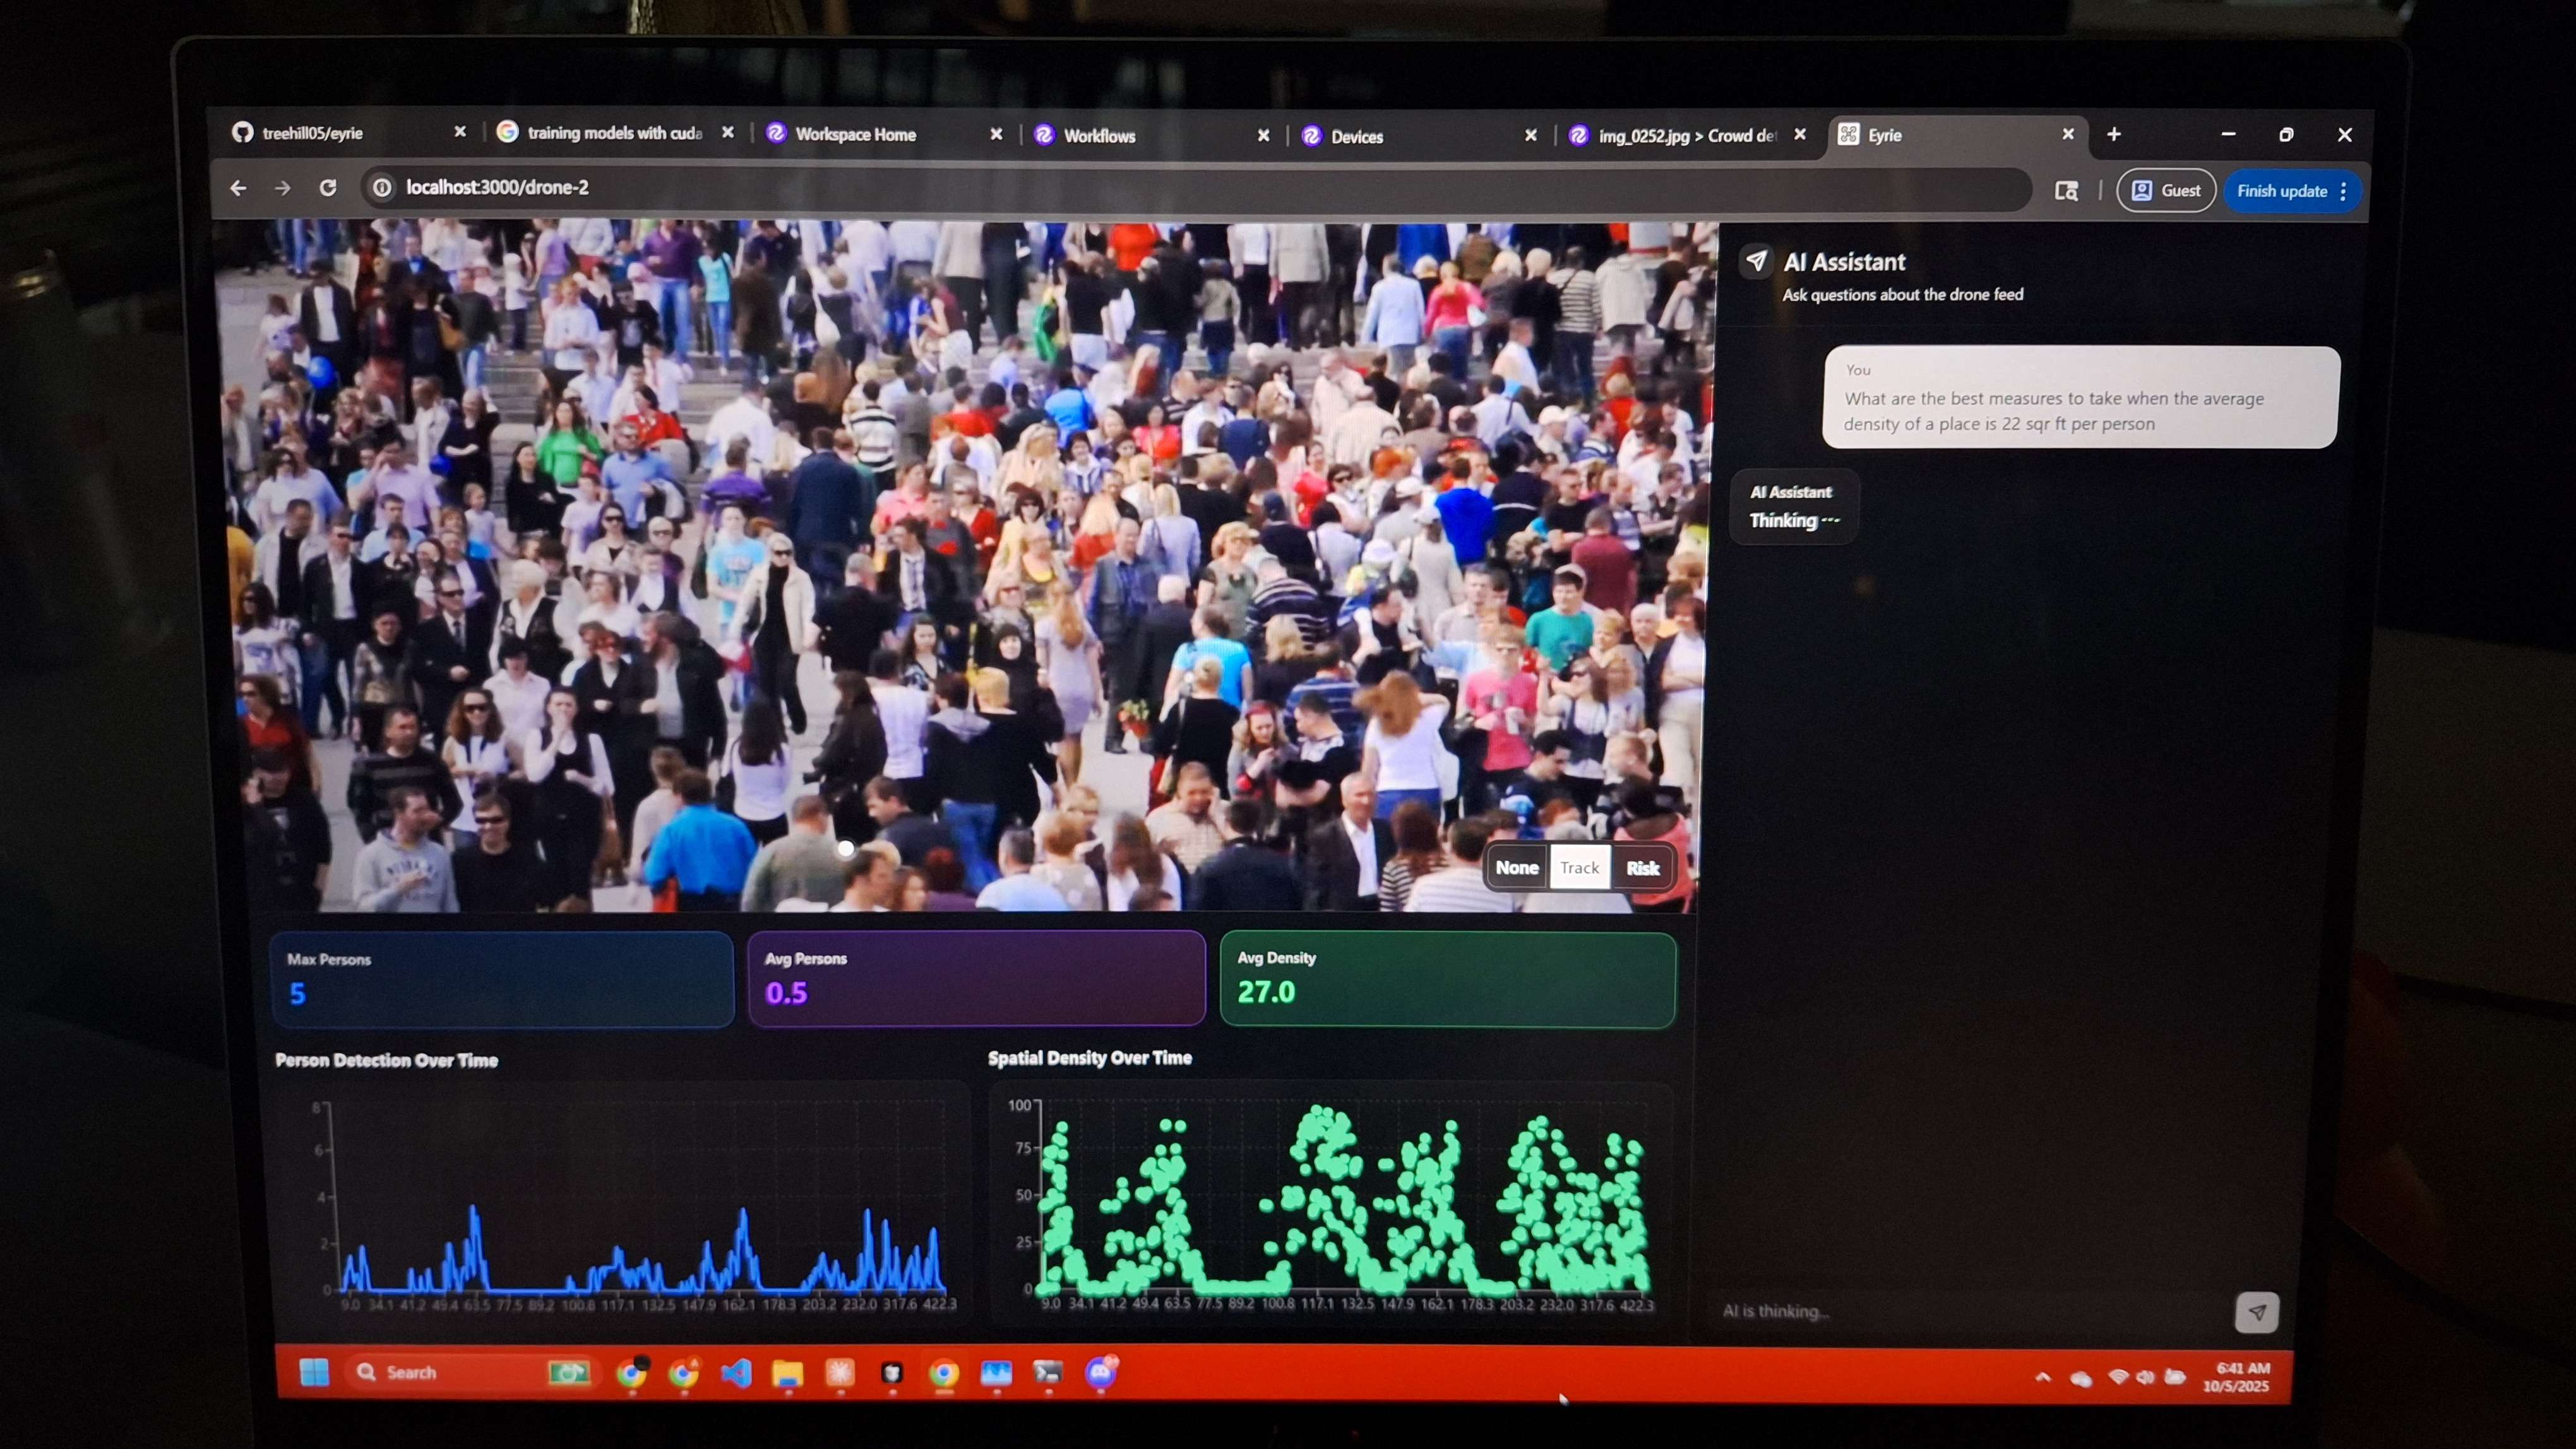Open the site info icon beside the URL
This screenshot has width=2576, height=1449.
coord(382,188)
